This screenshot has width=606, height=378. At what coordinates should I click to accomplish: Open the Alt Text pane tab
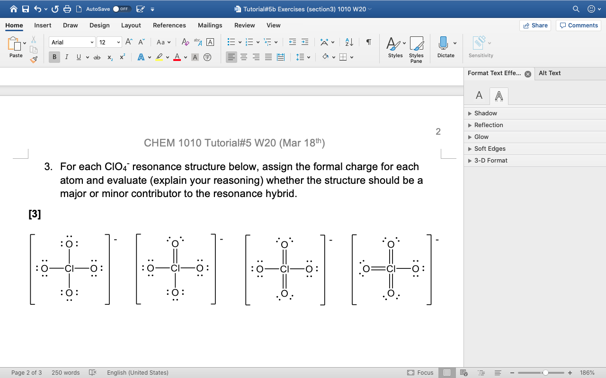[550, 73]
